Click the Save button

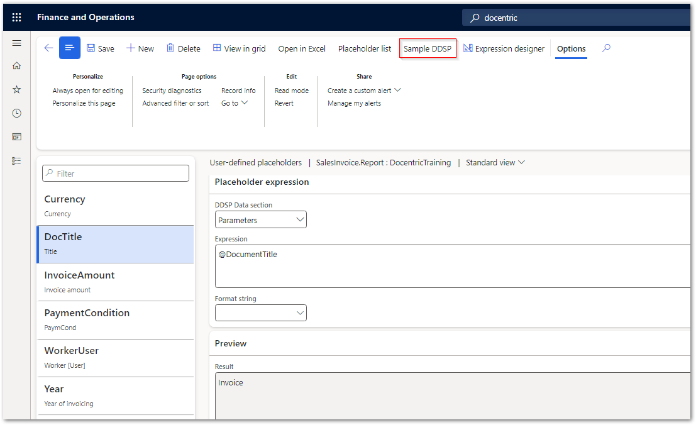pos(101,48)
